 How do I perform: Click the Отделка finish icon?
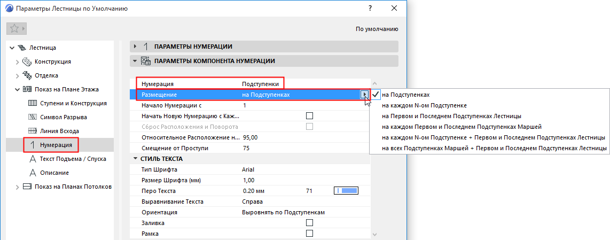pos(27,75)
